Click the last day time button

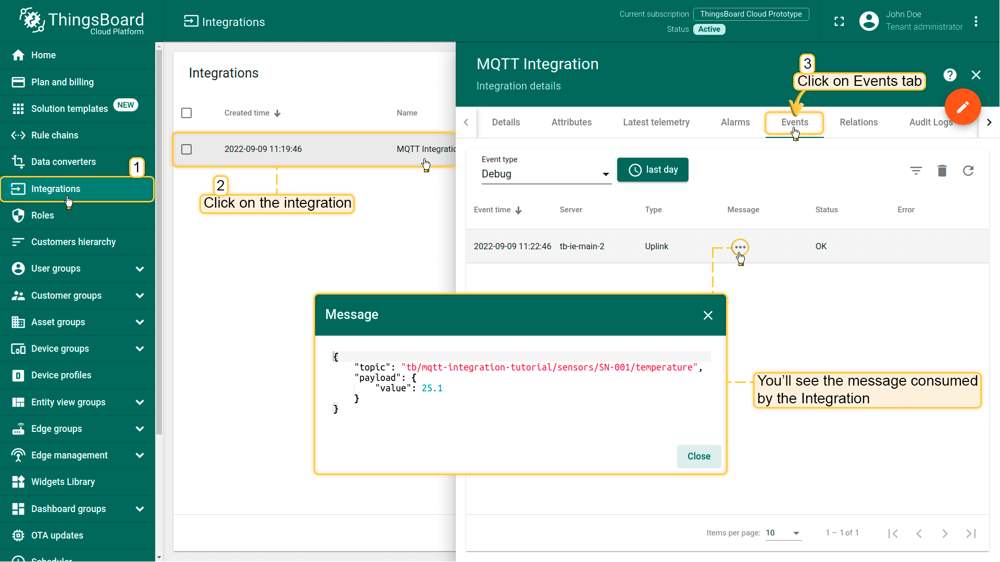(653, 170)
